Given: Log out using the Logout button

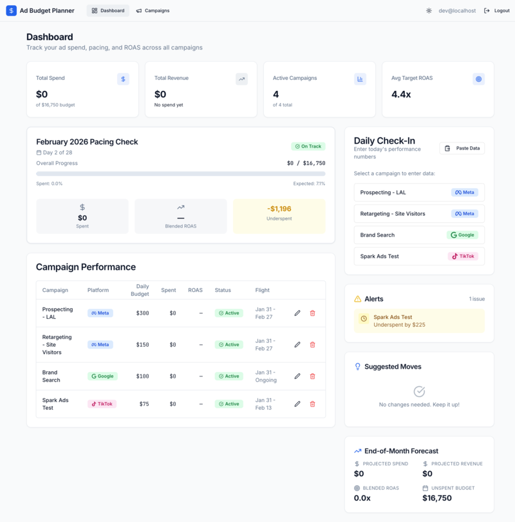Looking at the screenshot, I should [x=497, y=11].
